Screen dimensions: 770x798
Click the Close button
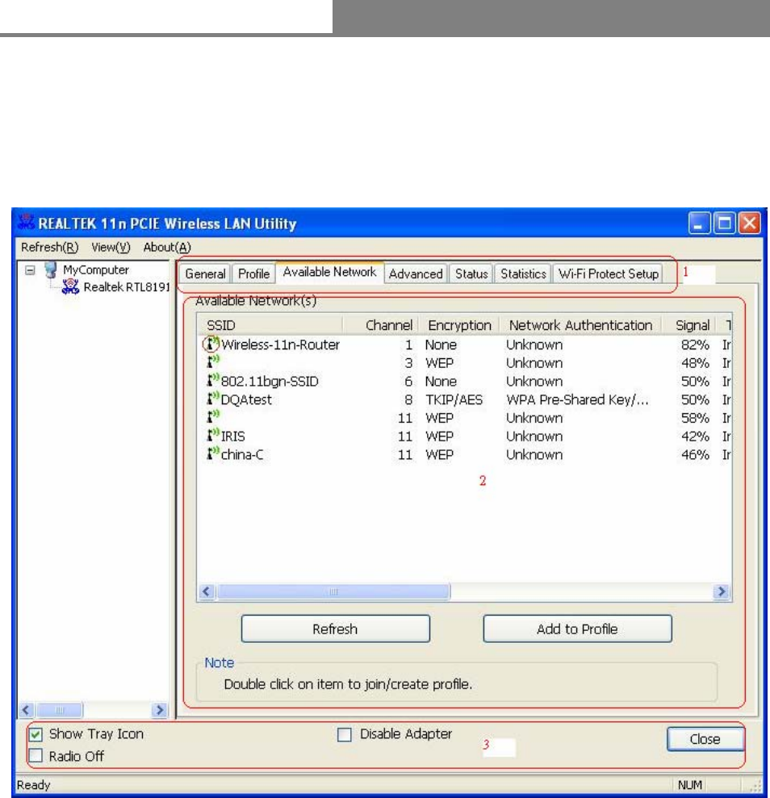(x=705, y=739)
